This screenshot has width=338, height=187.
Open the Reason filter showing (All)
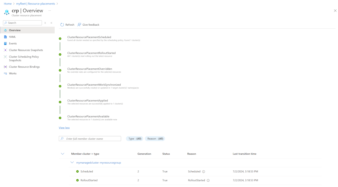(155, 139)
